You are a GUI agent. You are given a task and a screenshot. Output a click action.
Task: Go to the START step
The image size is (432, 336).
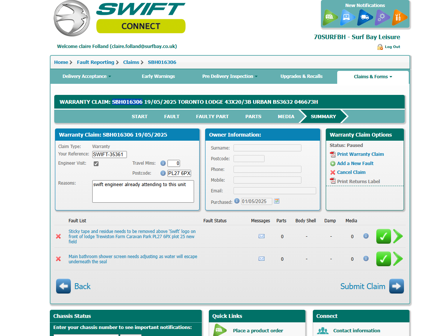point(139,117)
